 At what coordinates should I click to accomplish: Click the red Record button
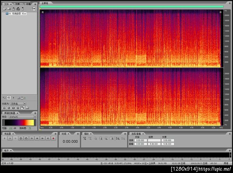coord(53,138)
